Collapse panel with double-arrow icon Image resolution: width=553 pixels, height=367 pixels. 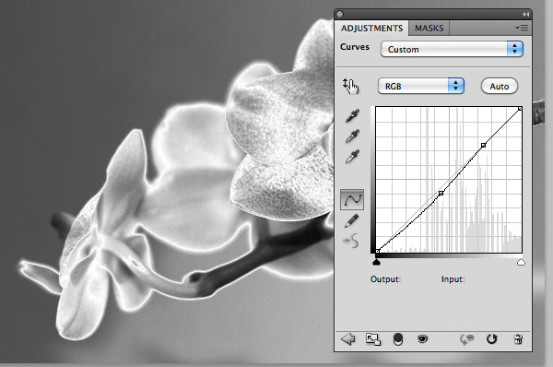point(526,14)
